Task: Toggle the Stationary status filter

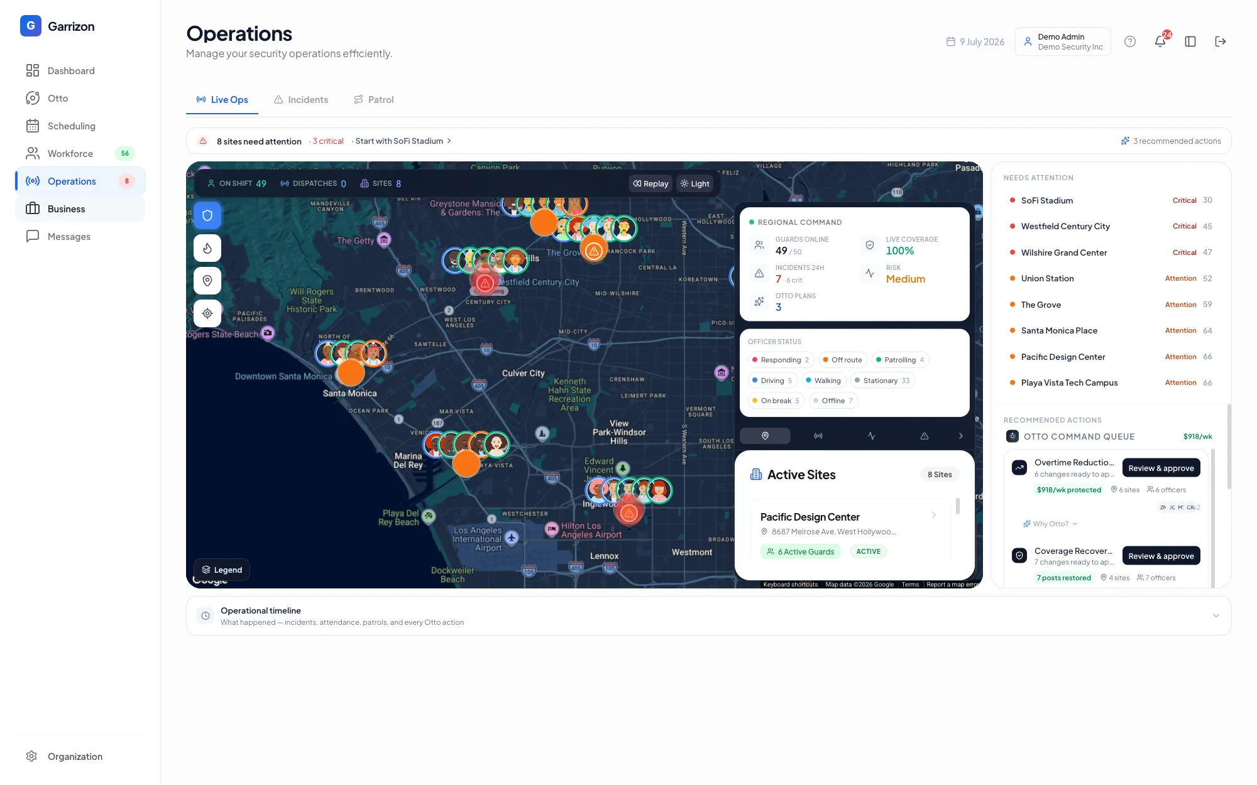Action: click(882, 381)
